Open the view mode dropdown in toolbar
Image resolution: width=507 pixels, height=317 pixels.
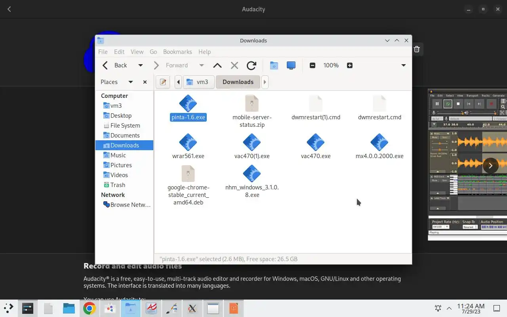pos(404,65)
